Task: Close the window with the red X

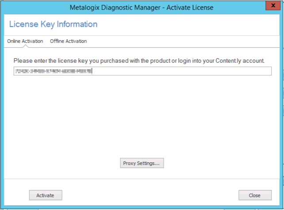Action: point(274,7)
